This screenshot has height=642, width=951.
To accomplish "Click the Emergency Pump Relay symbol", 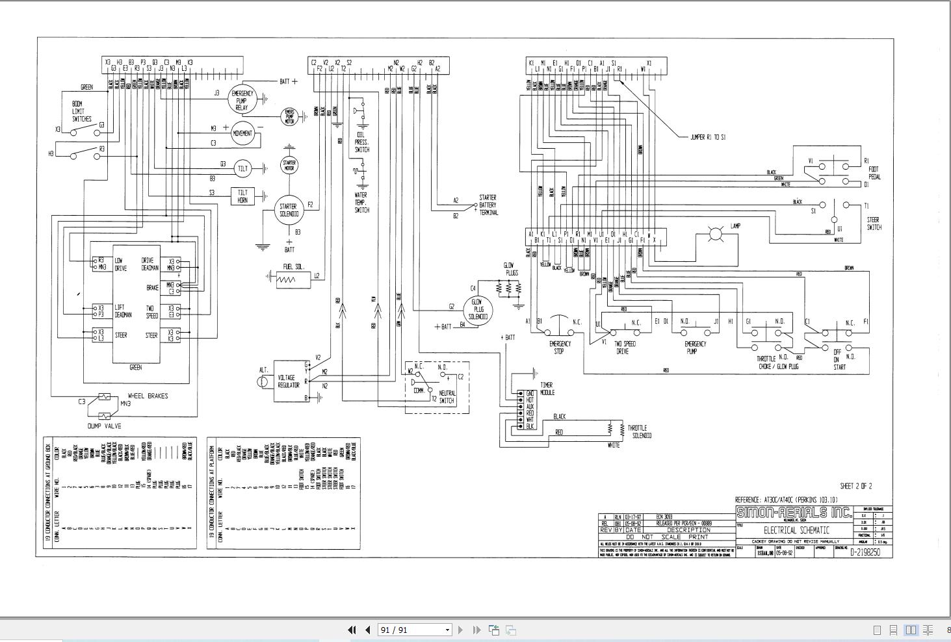I will pyautogui.click(x=242, y=99).
